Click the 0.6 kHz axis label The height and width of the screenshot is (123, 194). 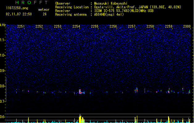pyautogui.click(x=2, y=117)
